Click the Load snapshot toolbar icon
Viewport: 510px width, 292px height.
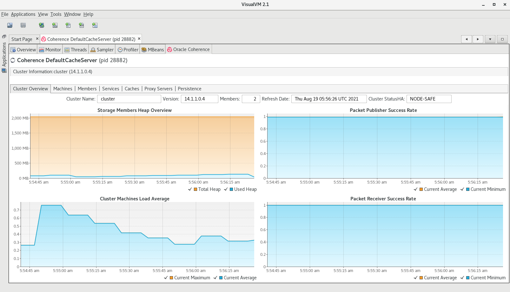point(10,25)
